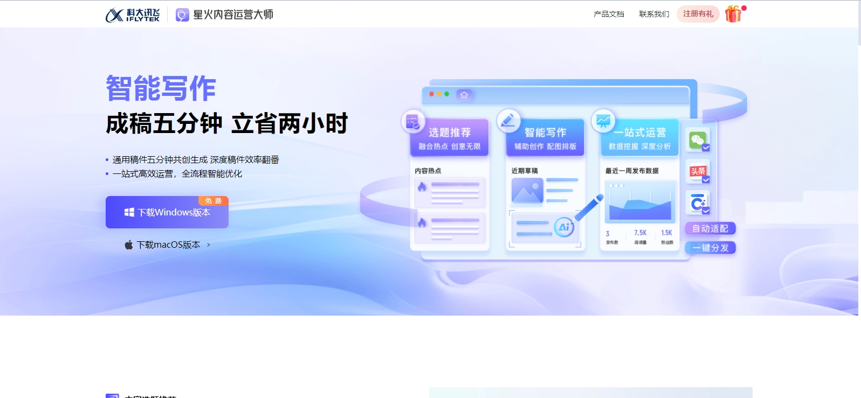Click the home icon in illustrated browser bar

(x=464, y=95)
